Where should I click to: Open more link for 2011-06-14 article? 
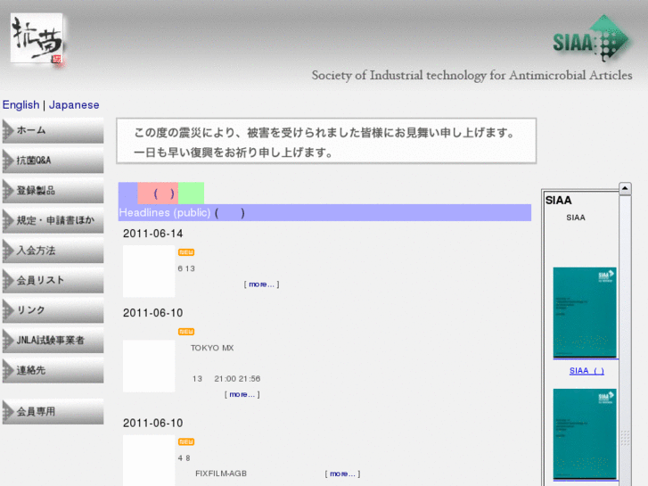[261, 284]
